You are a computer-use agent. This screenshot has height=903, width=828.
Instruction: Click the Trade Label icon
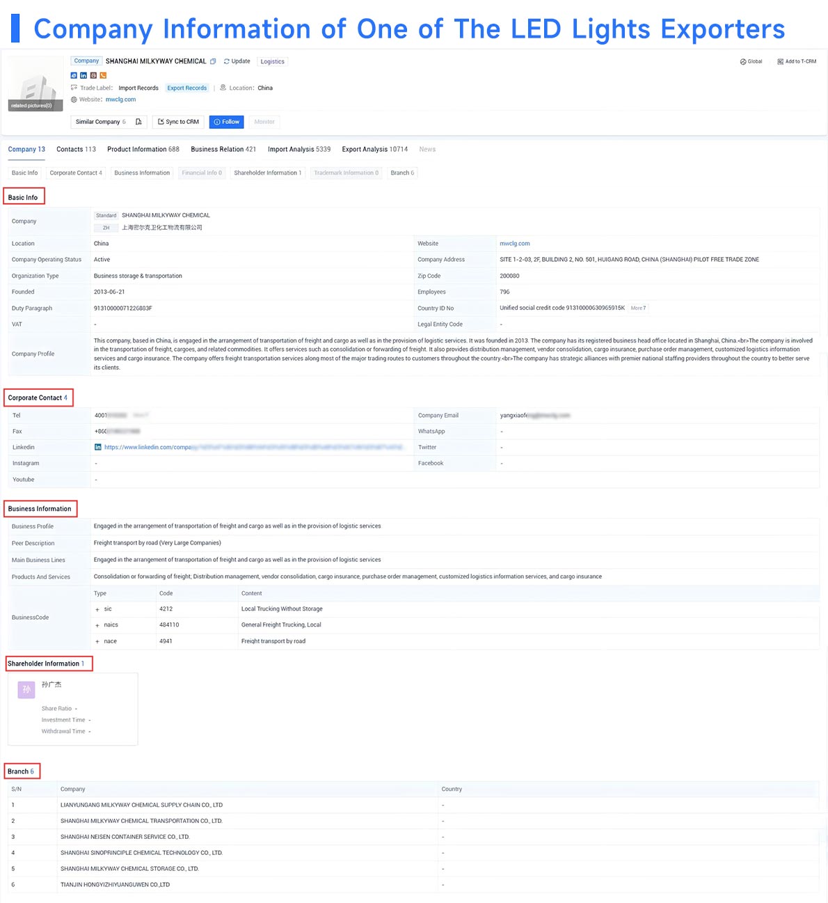74,88
